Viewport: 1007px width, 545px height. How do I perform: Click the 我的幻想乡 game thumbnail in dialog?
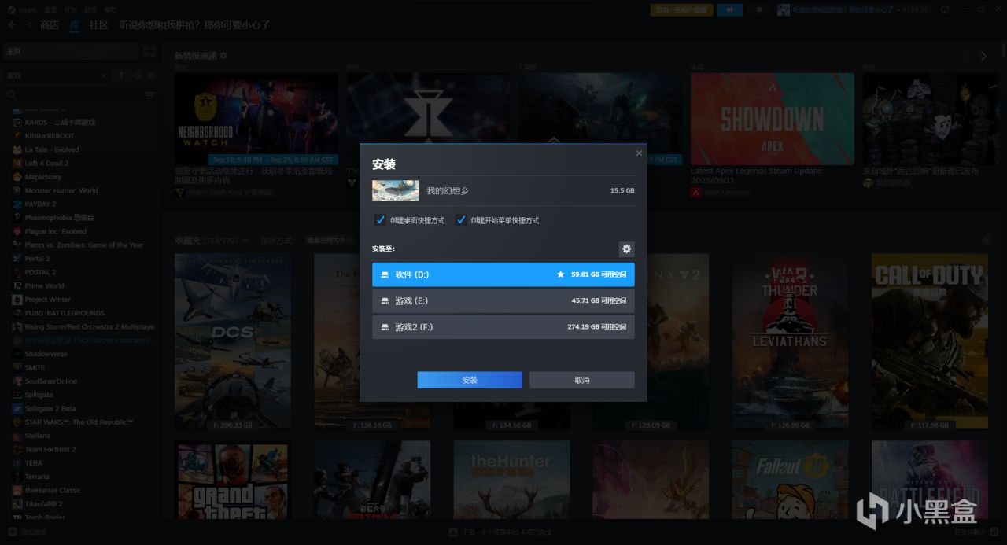(x=395, y=190)
